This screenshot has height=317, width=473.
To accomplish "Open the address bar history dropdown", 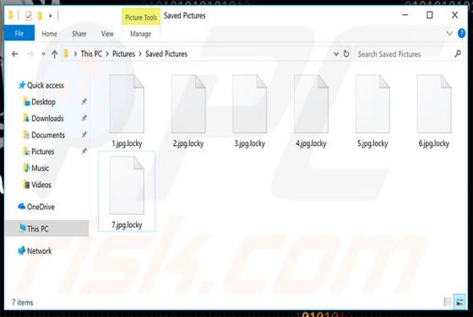I will tap(336, 54).
